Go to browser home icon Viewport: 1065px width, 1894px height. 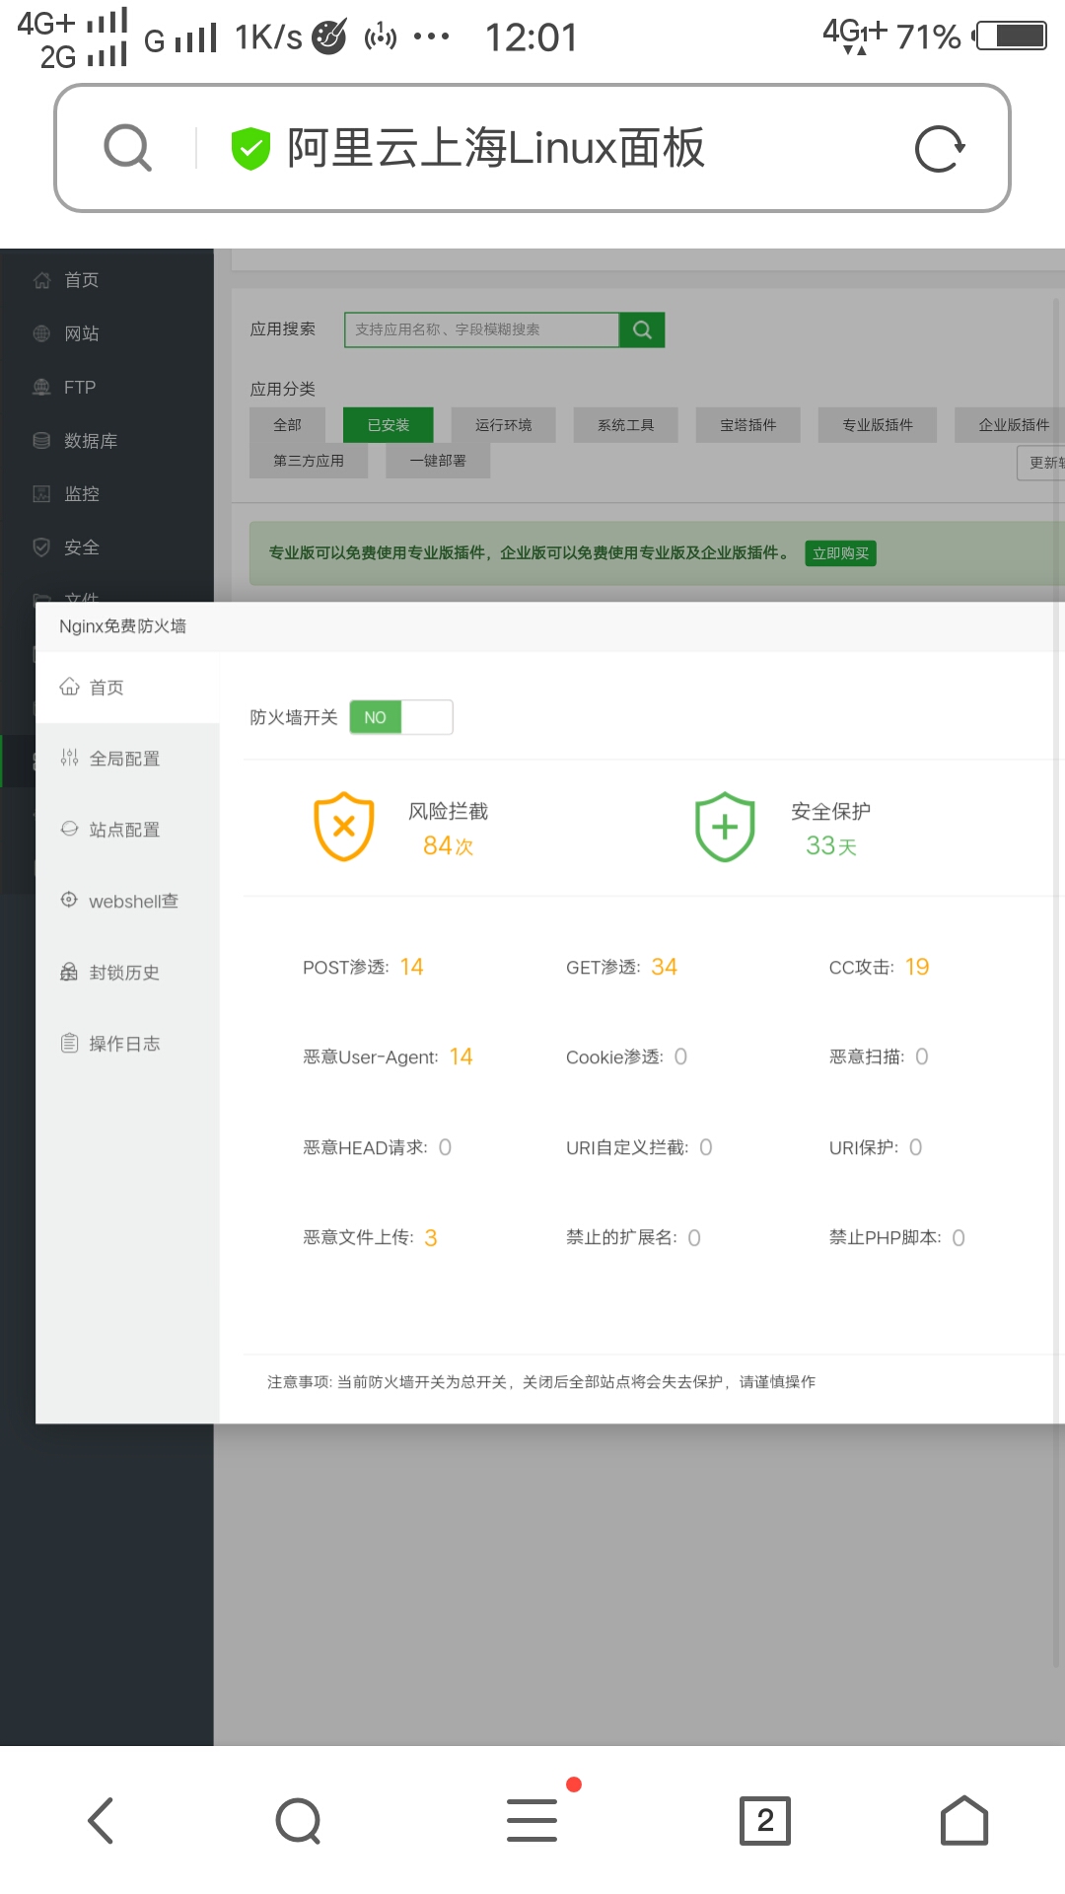963,1820
